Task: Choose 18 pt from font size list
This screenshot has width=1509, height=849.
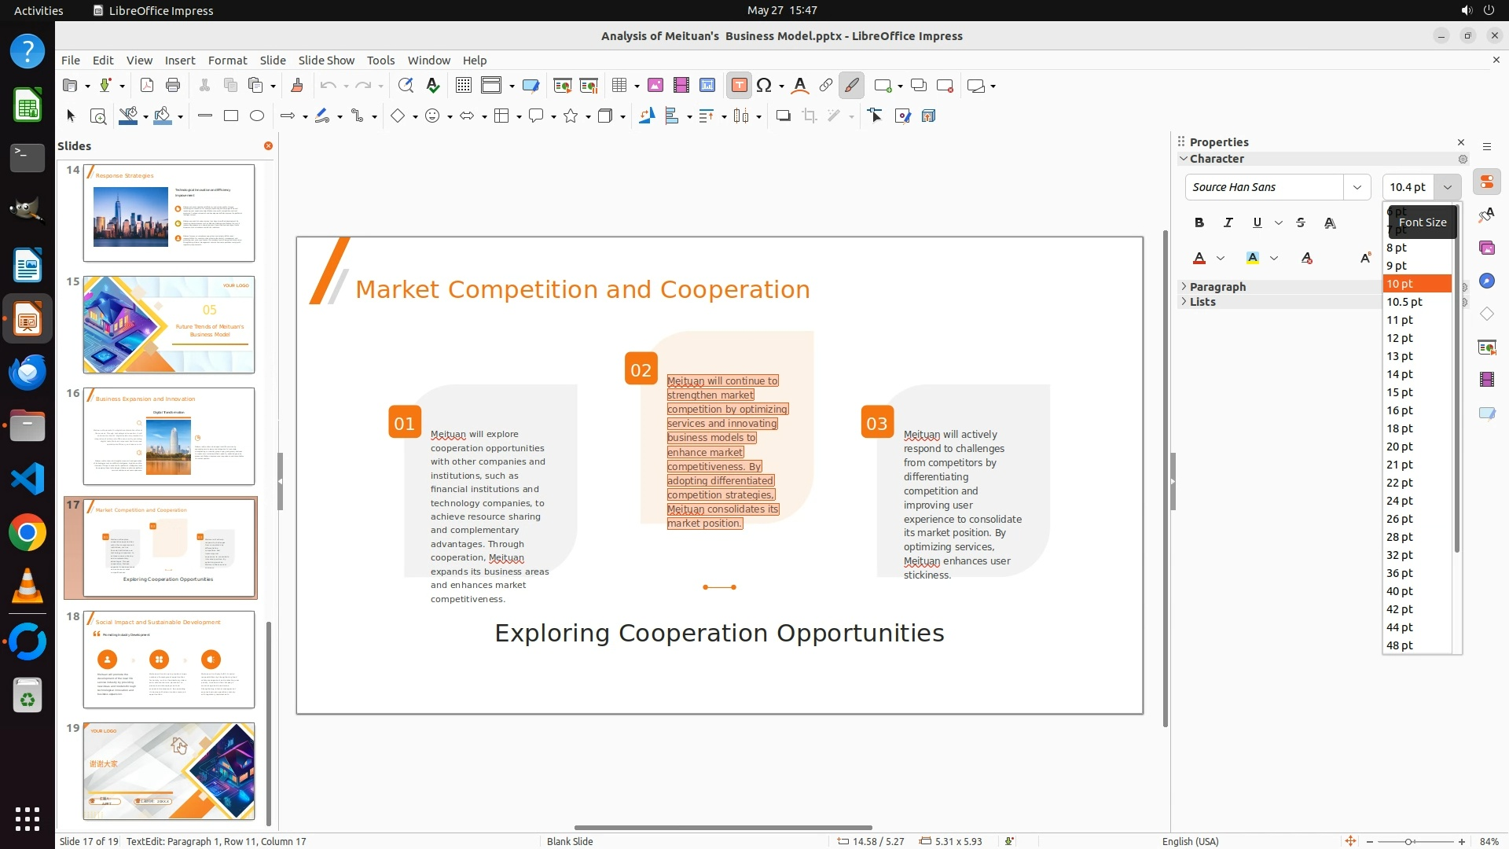Action: pos(1400,428)
